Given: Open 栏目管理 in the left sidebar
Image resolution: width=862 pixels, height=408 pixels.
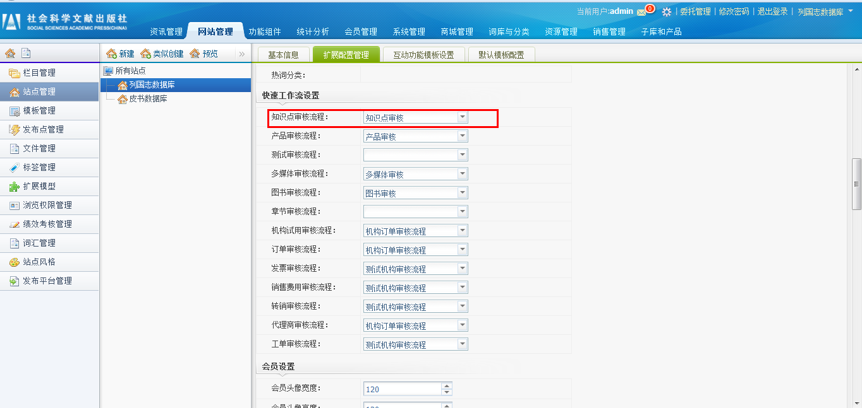Looking at the screenshot, I should pyautogui.click(x=39, y=73).
